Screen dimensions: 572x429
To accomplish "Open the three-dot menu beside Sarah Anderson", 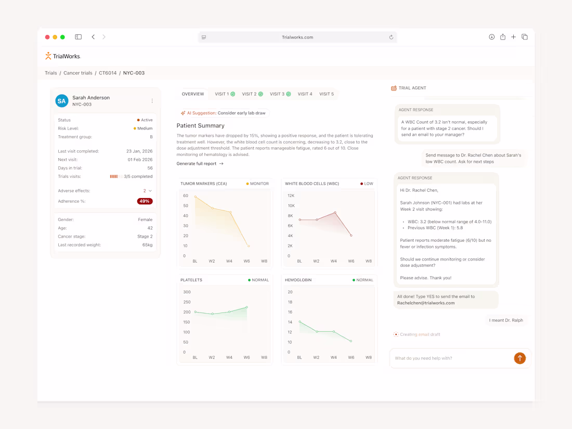I will point(152,101).
